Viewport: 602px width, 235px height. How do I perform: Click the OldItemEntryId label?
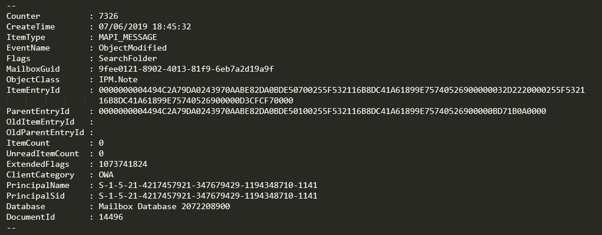40,122
